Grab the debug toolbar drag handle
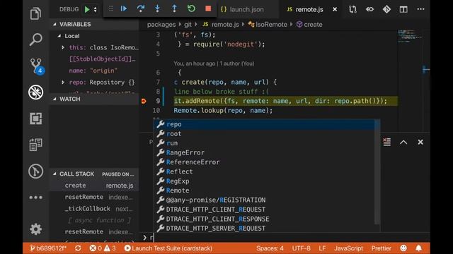 click(x=110, y=9)
